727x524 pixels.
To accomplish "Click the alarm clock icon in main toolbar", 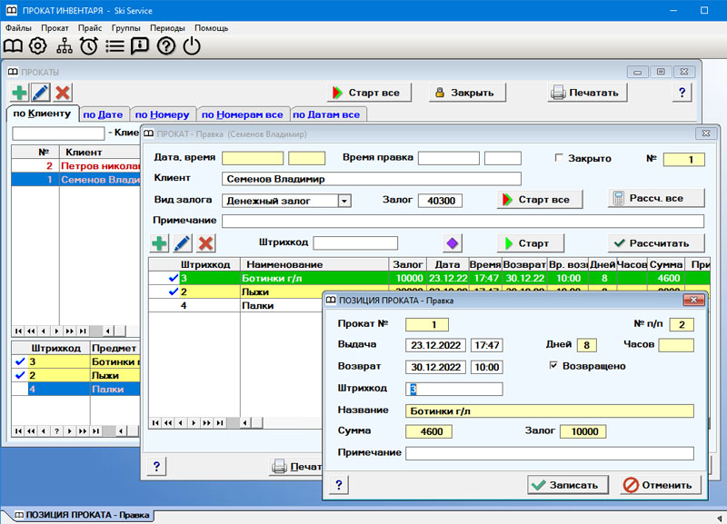I will pyautogui.click(x=89, y=46).
